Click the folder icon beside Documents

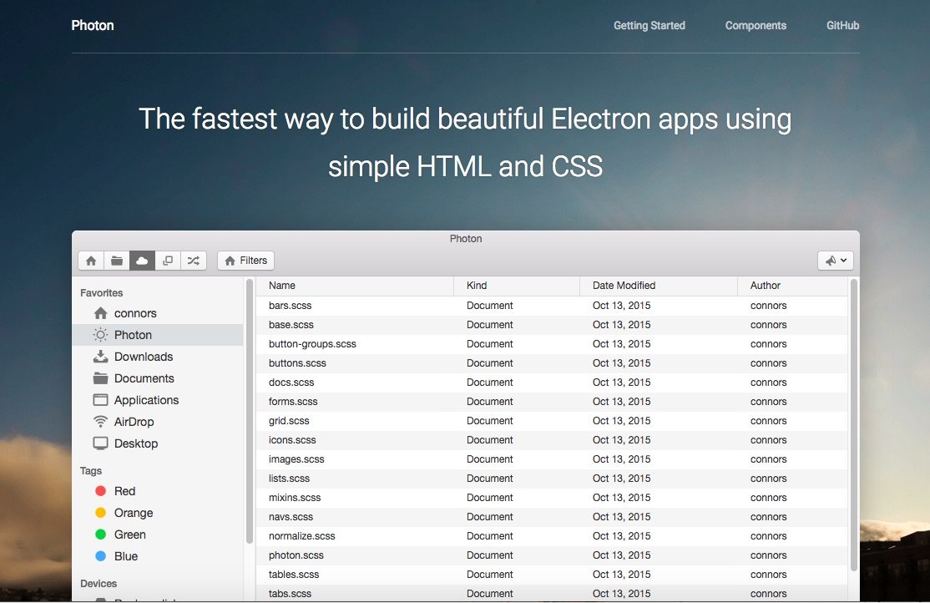click(101, 378)
